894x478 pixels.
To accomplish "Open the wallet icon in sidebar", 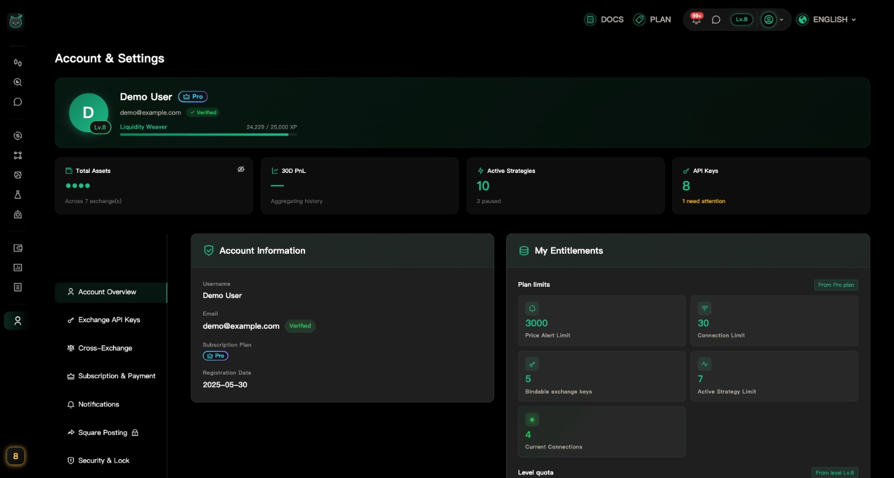I will coord(18,248).
